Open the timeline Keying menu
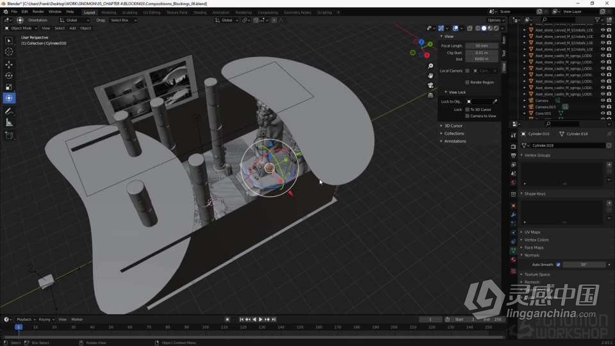The width and height of the screenshot is (615, 346). pyautogui.click(x=46, y=319)
